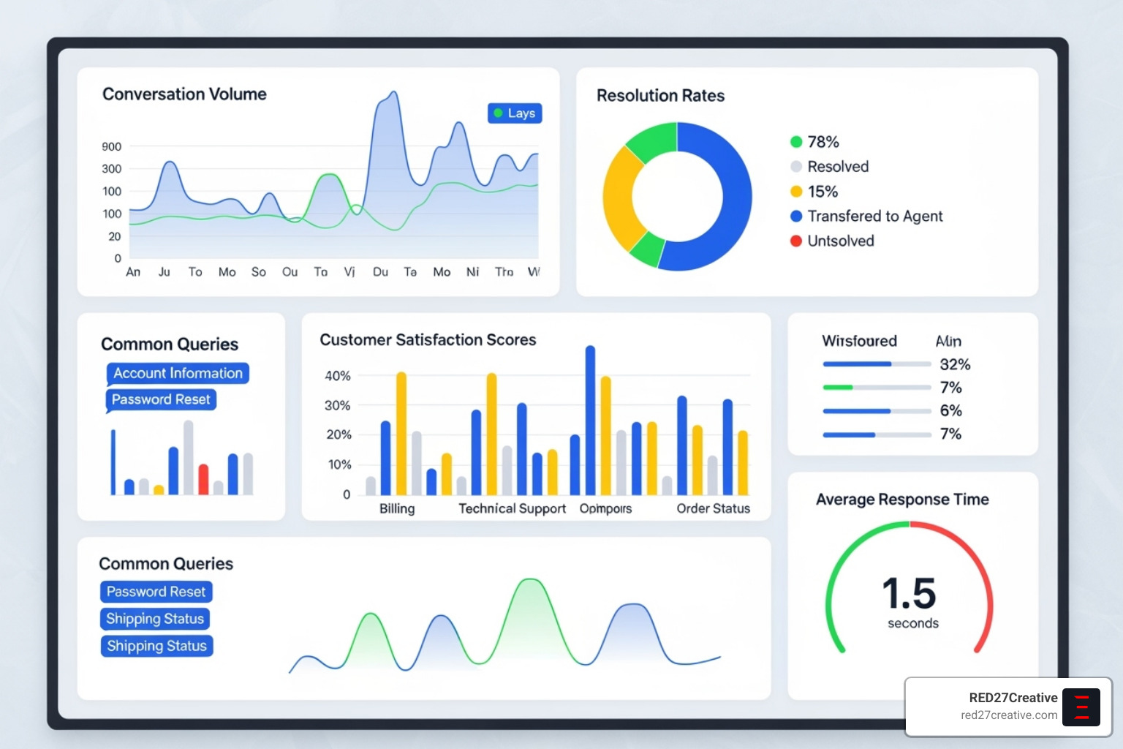Click the green dot inside the Lays badge
This screenshot has width=1123, height=749.
point(499,113)
